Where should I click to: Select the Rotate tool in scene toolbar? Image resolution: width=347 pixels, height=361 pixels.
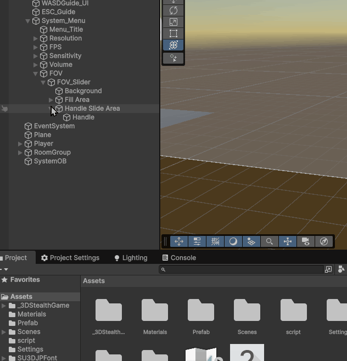coord(173,10)
